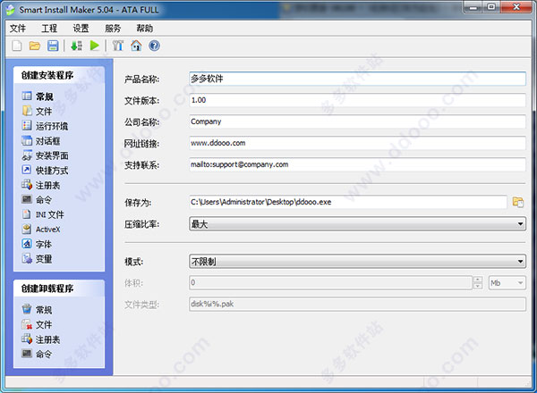The image size is (537, 393).
Task: Click the blue Help question mark icon
Action: pyautogui.click(x=154, y=46)
